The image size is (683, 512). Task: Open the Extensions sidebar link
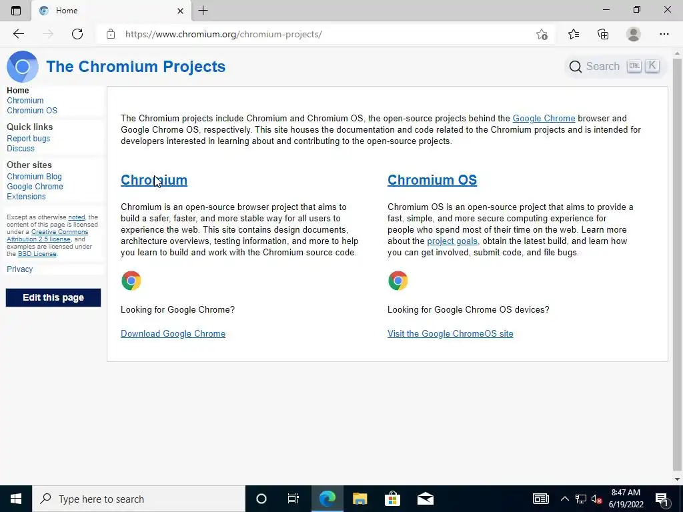click(x=26, y=197)
